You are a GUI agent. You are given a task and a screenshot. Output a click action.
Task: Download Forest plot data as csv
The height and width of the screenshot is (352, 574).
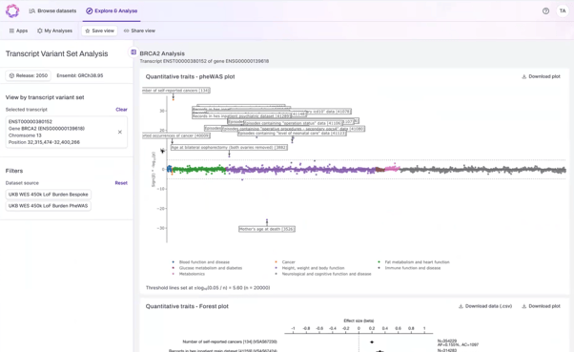point(485,306)
